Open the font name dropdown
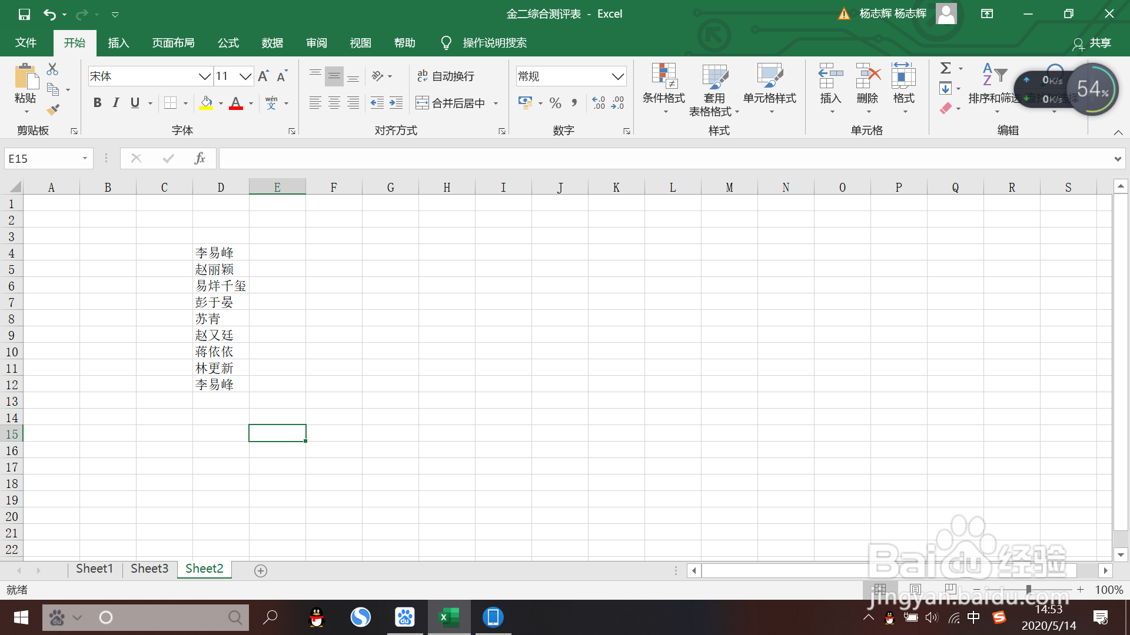This screenshot has width=1130, height=635. pos(204,76)
